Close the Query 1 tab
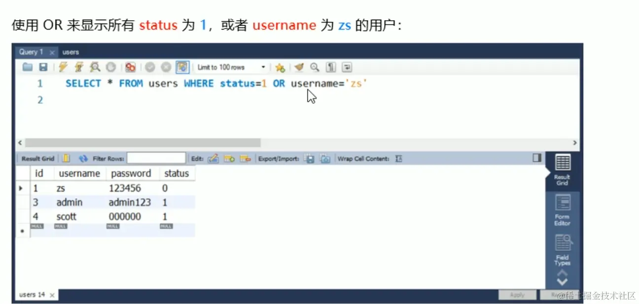Screen dimensions: 639x304 pos(52,52)
